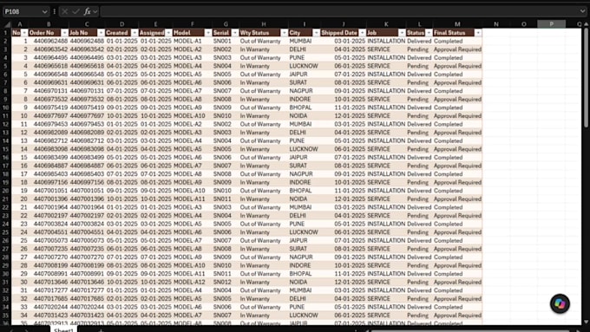Open the Model column filter dropdown
This screenshot has height=332, width=590.
point(207,33)
